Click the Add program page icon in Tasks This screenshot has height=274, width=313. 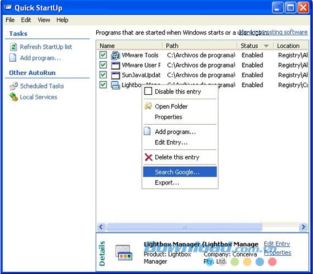13,58
